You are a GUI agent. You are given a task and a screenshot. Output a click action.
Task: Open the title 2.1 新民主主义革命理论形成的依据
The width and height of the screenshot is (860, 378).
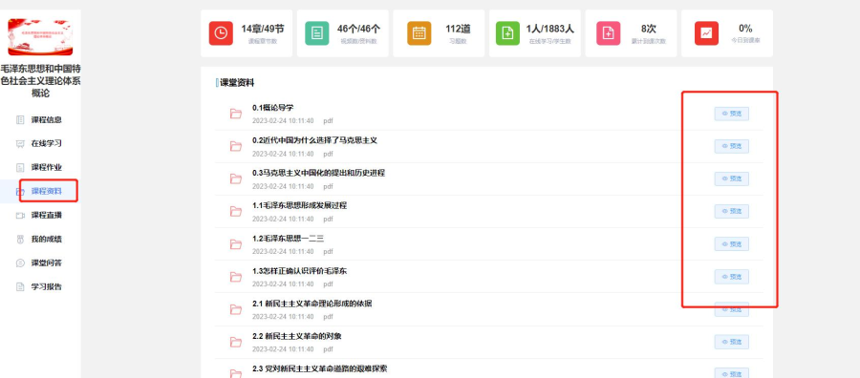coord(312,304)
